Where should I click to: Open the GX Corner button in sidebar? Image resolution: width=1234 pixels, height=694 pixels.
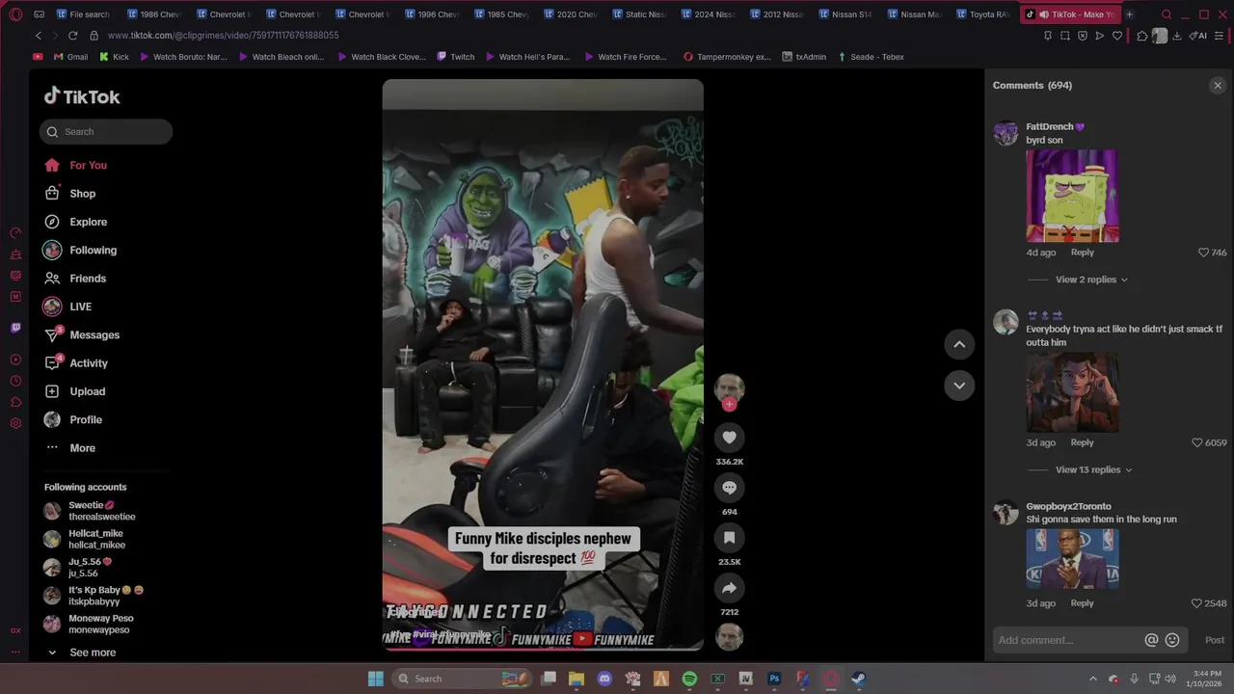pos(15,630)
